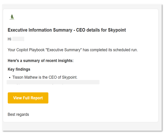This screenshot has width=164, height=133.
Task: Click the Key findings subheading
Action: pyautogui.click(x=19, y=69)
